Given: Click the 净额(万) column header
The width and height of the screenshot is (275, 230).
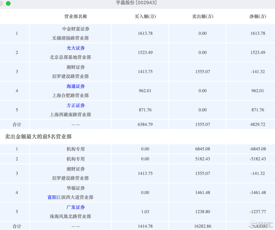Looking at the screenshot, I should pyautogui.click(x=258, y=17).
